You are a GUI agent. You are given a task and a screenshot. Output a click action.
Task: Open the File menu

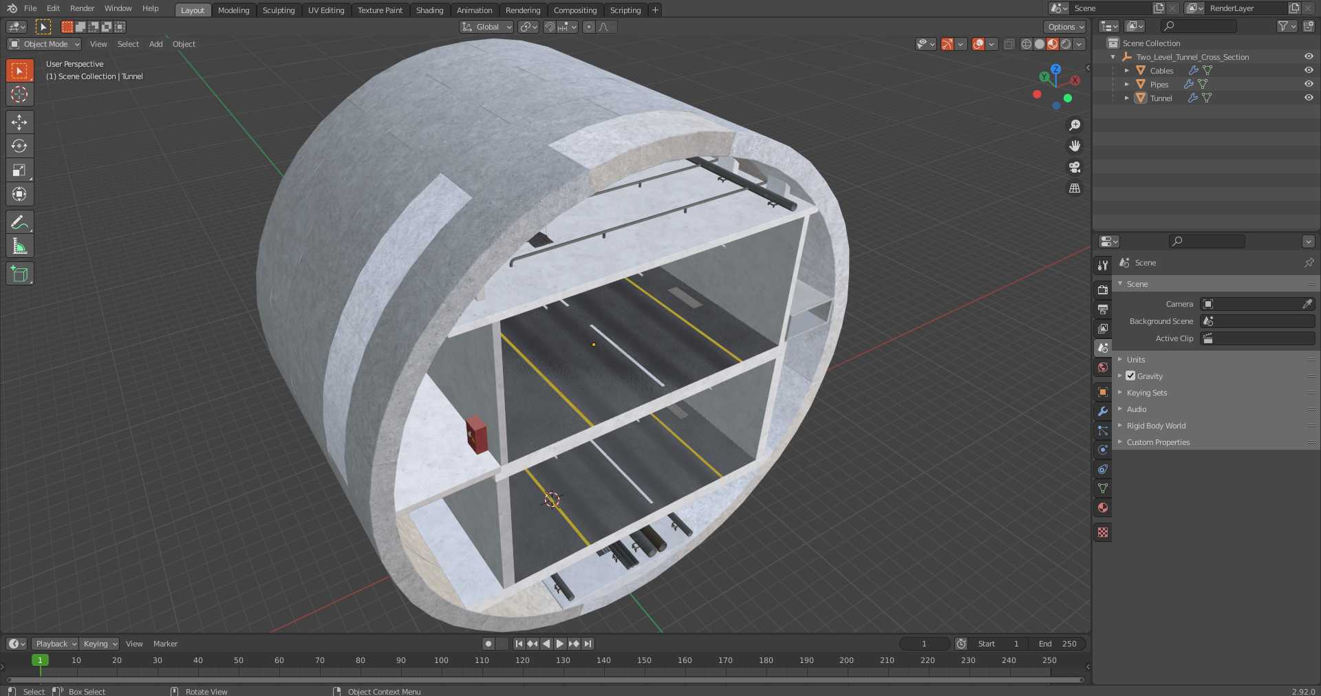pyautogui.click(x=30, y=8)
